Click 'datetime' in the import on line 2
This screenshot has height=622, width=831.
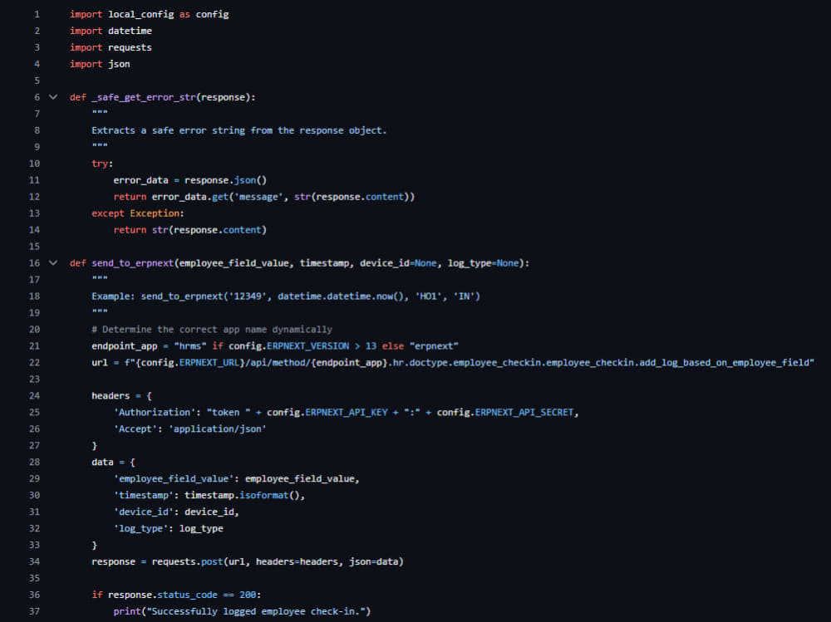click(130, 31)
